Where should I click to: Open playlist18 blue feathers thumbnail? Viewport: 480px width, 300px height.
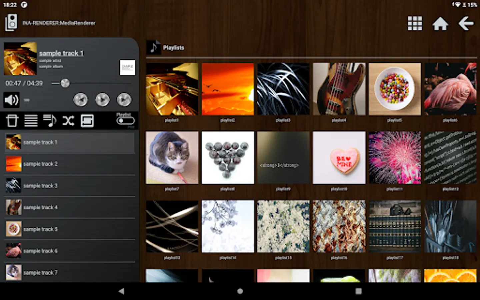coord(450,226)
